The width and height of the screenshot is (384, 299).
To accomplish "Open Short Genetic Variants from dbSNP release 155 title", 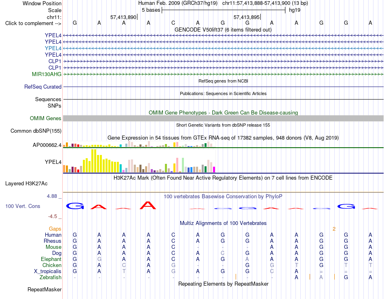I will pos(223,125).
